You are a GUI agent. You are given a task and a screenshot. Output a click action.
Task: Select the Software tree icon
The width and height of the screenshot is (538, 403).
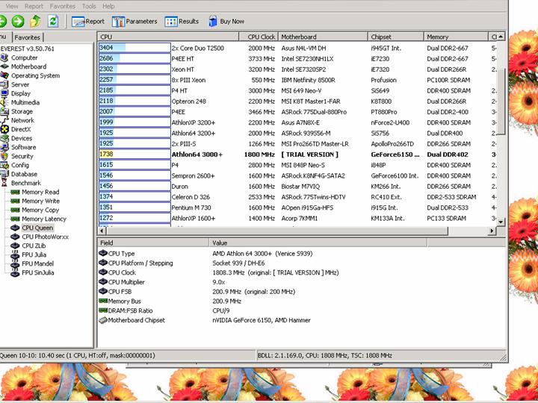[x=4, y=147]
